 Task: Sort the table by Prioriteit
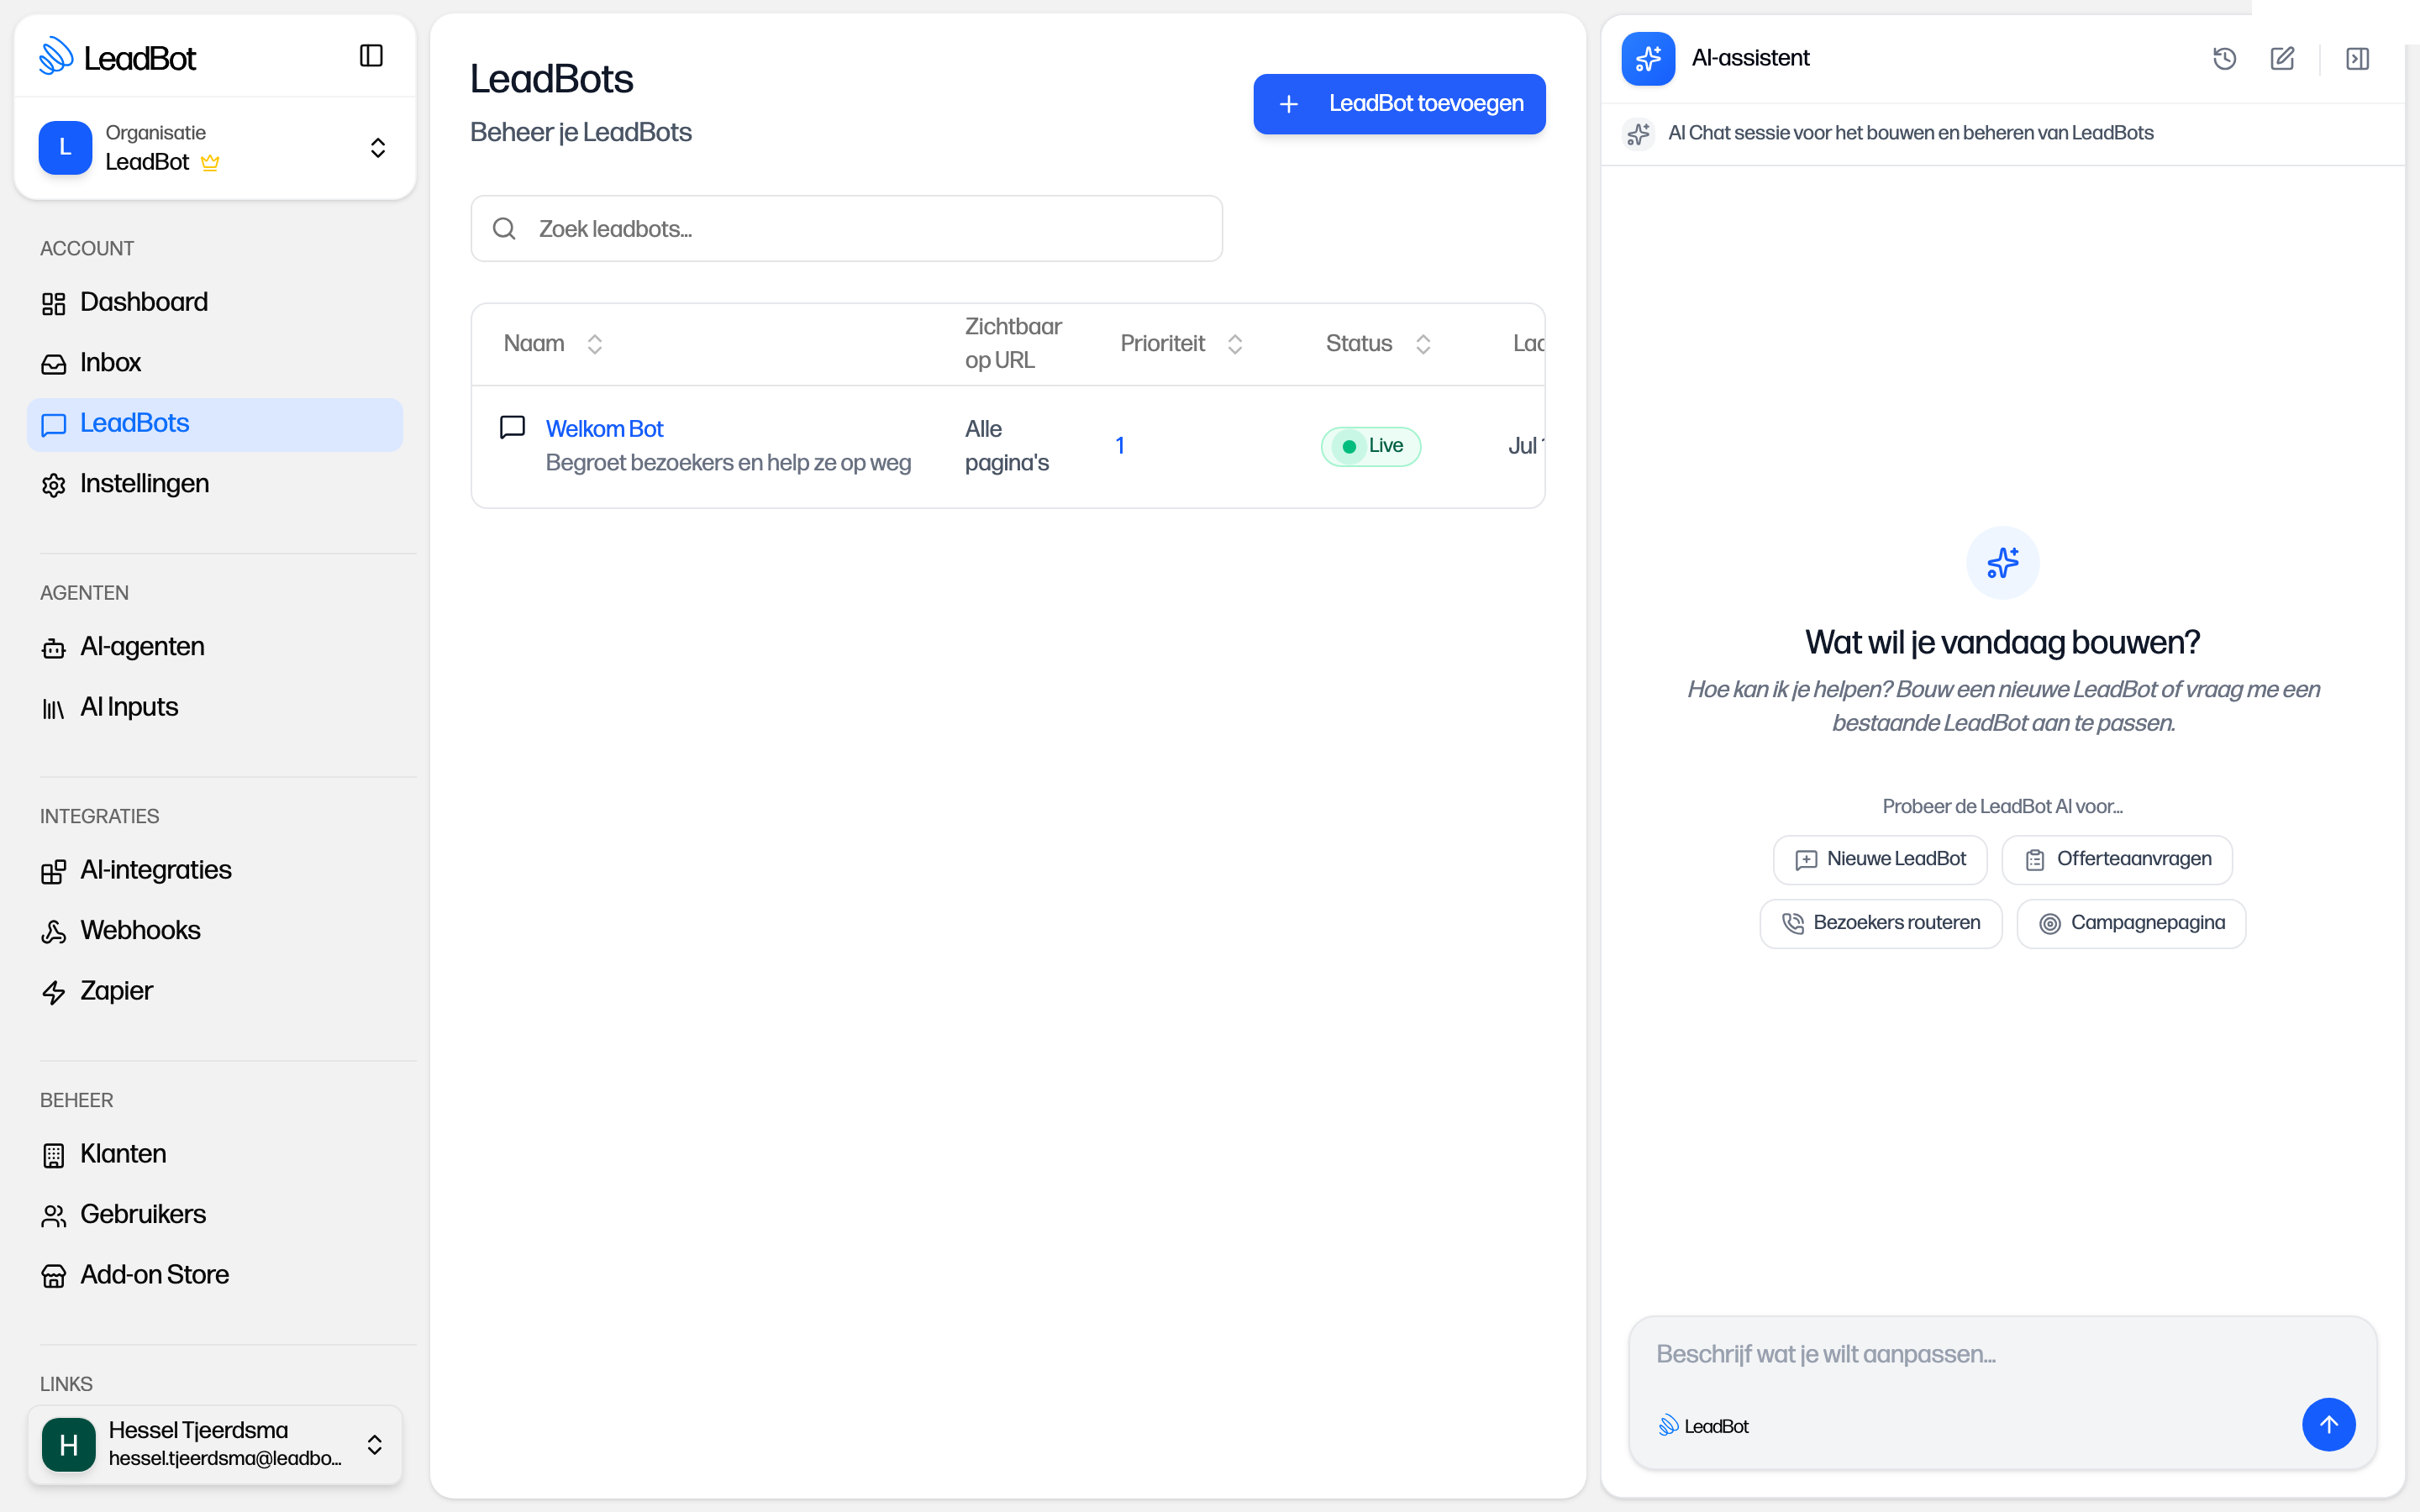tap(1181, 344)
